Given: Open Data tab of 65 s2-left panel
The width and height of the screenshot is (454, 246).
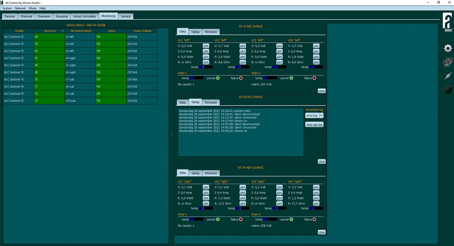Looking at the screenshot, I should 182,102.
